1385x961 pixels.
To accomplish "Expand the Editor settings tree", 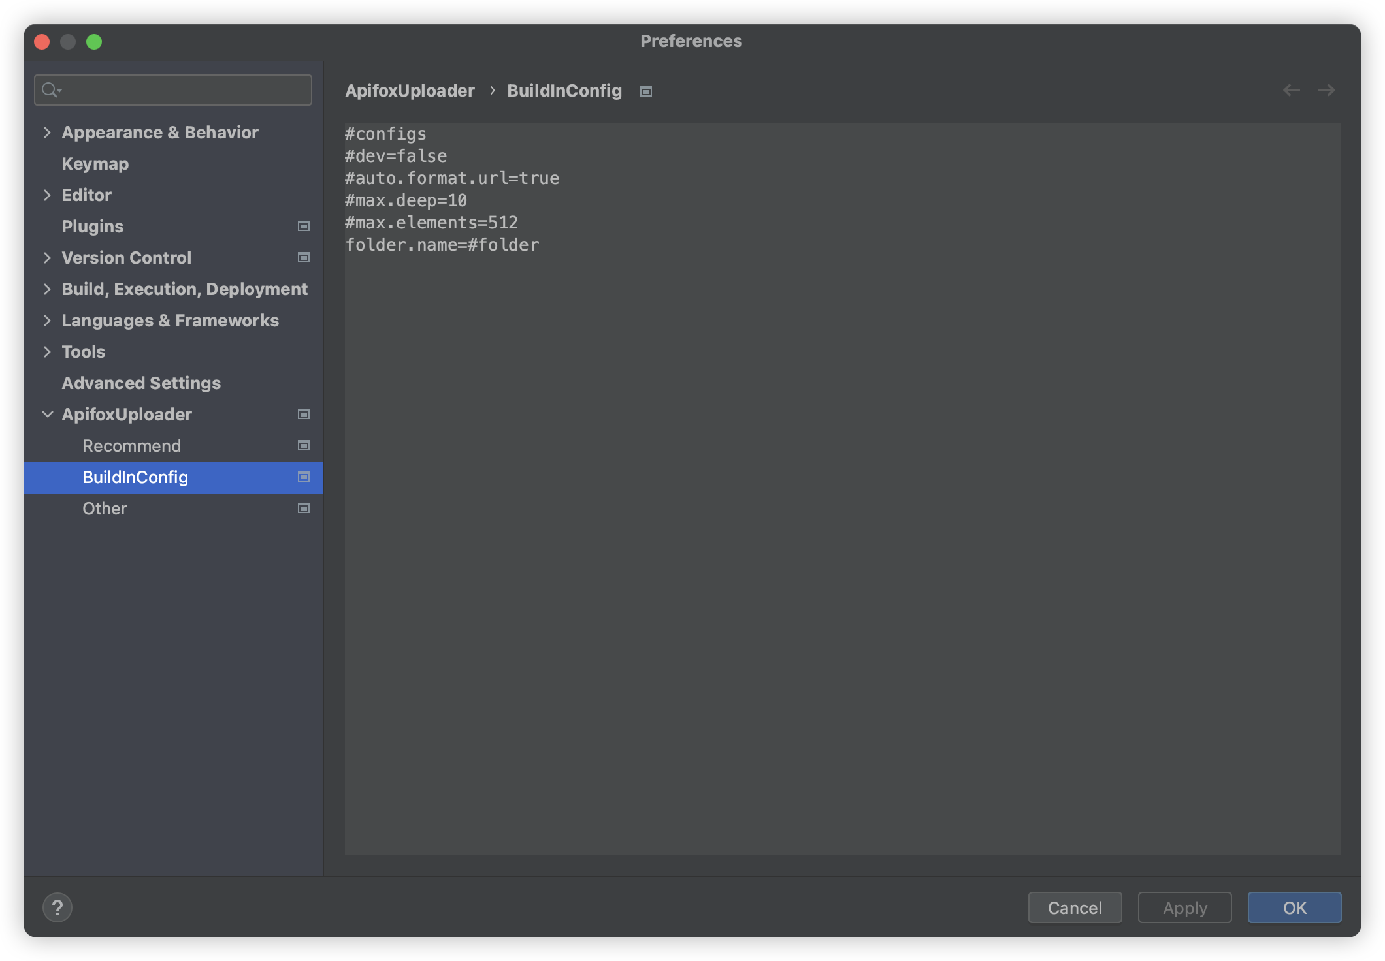I will [47, 195].
